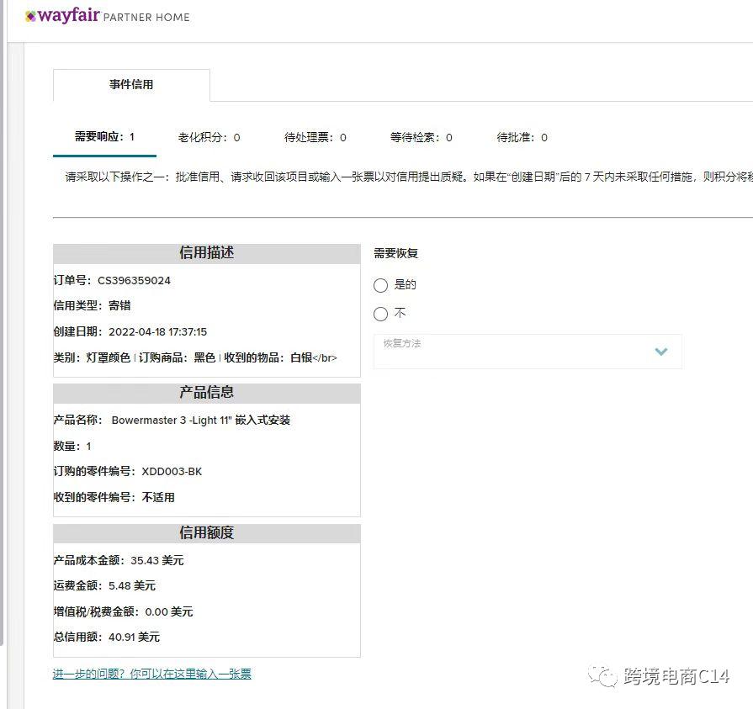Viewport: 753px width, 709px height.
Task: Click the 信用描述 section header
Action: click(206, 254)
